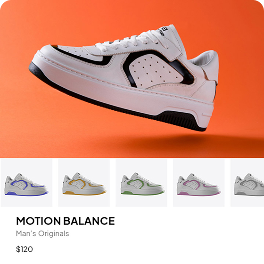The width and height of the screenshot is (264, 264).
Task: Pick the pink sneaker color variant
Action: [199, 182]
